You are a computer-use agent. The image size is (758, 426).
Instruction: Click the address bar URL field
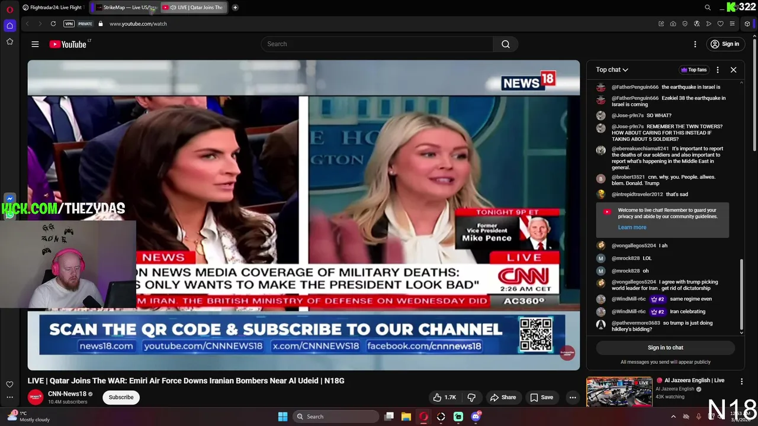[x=379, y=24]
